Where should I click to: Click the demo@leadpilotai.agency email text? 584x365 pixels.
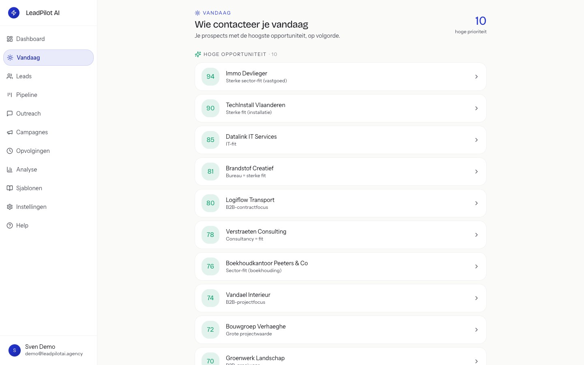(54, 354)
